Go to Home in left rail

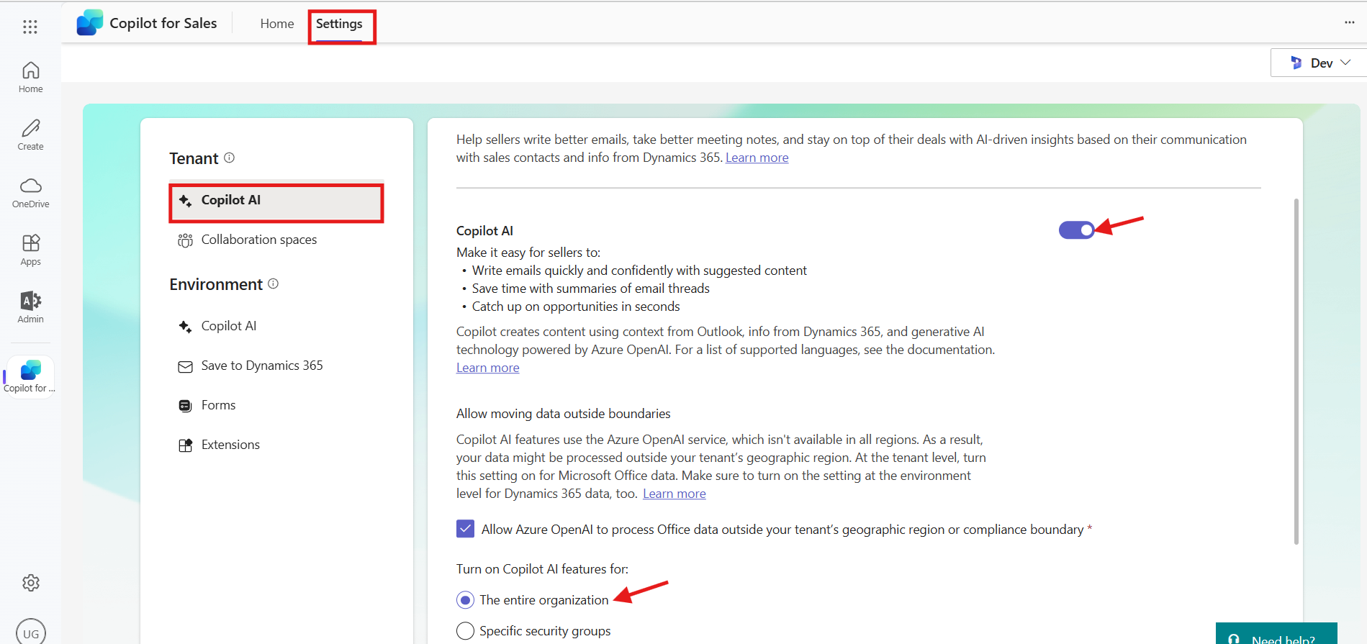[30, 77]
